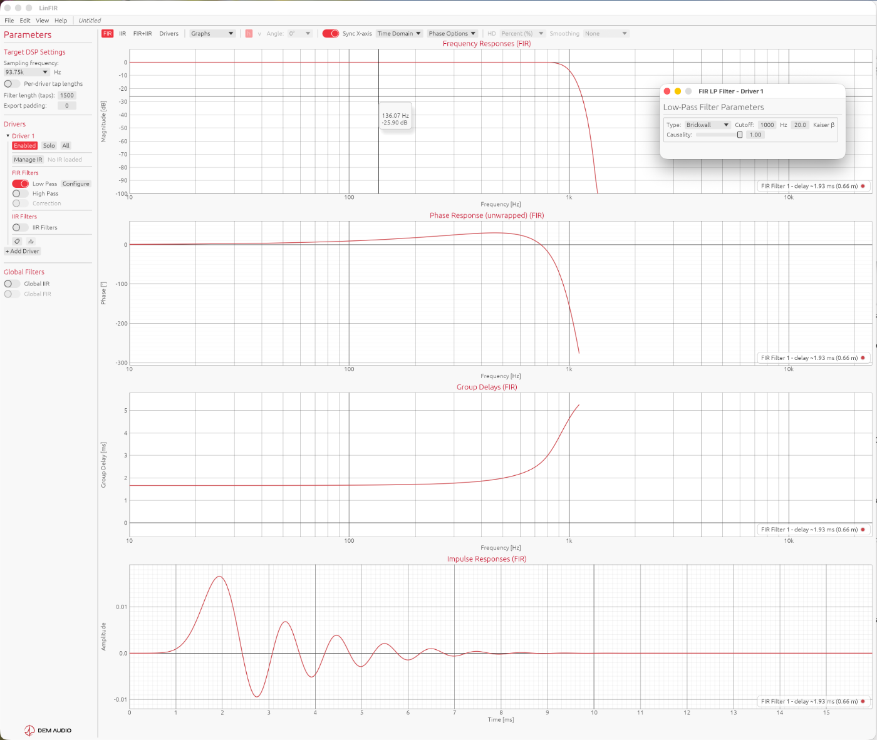Open the Percent (%) HD dropdown
Image resolution: width=877 pixels, height=740 pixels.
click(x=522, y=34)
